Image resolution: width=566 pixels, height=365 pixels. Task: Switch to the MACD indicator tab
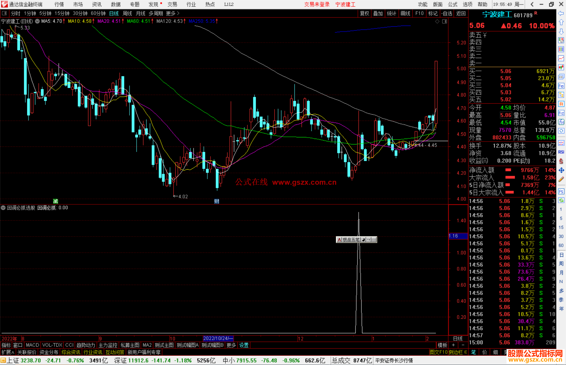[32, 345]
